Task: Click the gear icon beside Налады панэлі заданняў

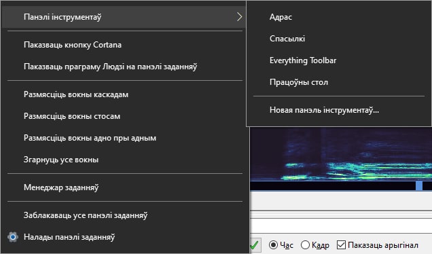Action: (x=13, y=237)
